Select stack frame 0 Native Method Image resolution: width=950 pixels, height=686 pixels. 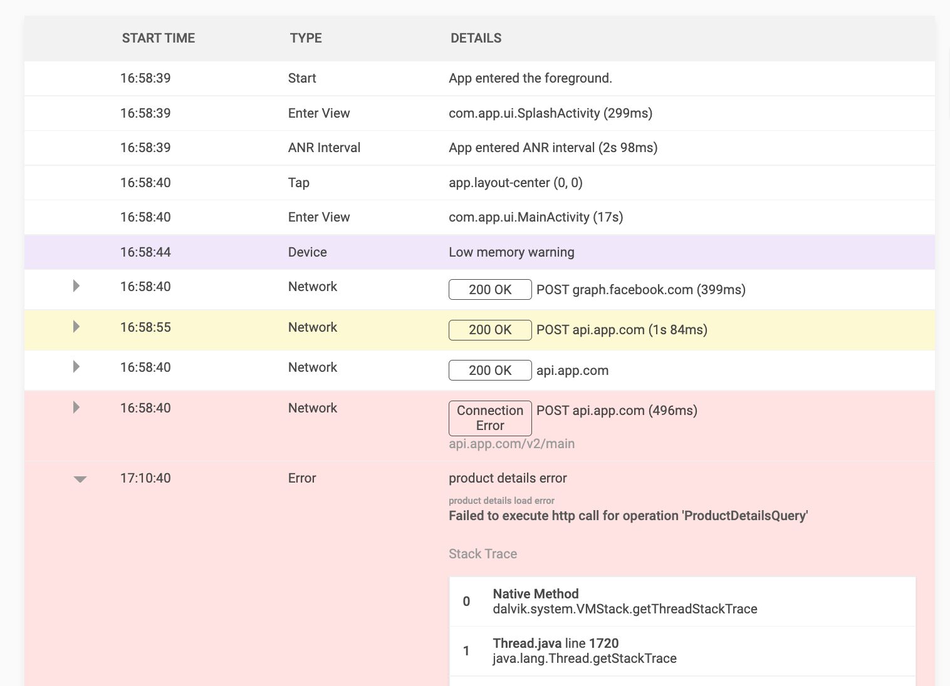pos(682,602)
